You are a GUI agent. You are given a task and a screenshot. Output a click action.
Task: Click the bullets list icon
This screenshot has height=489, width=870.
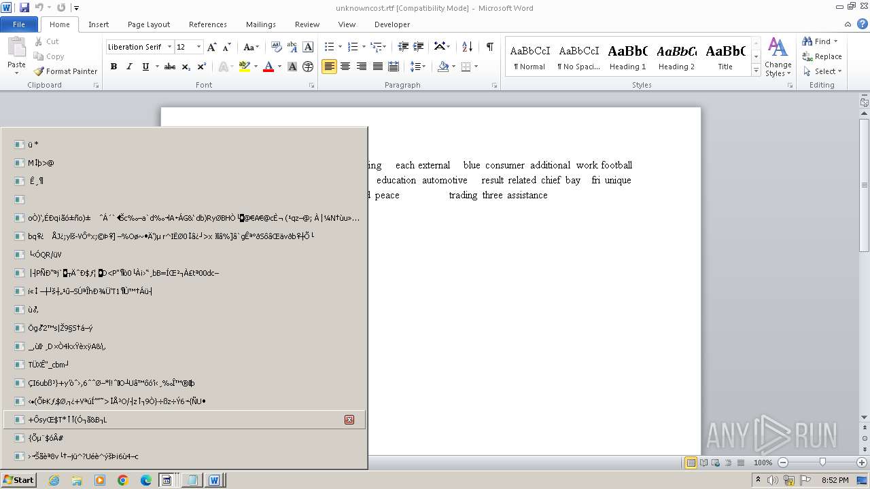point(329,47)
